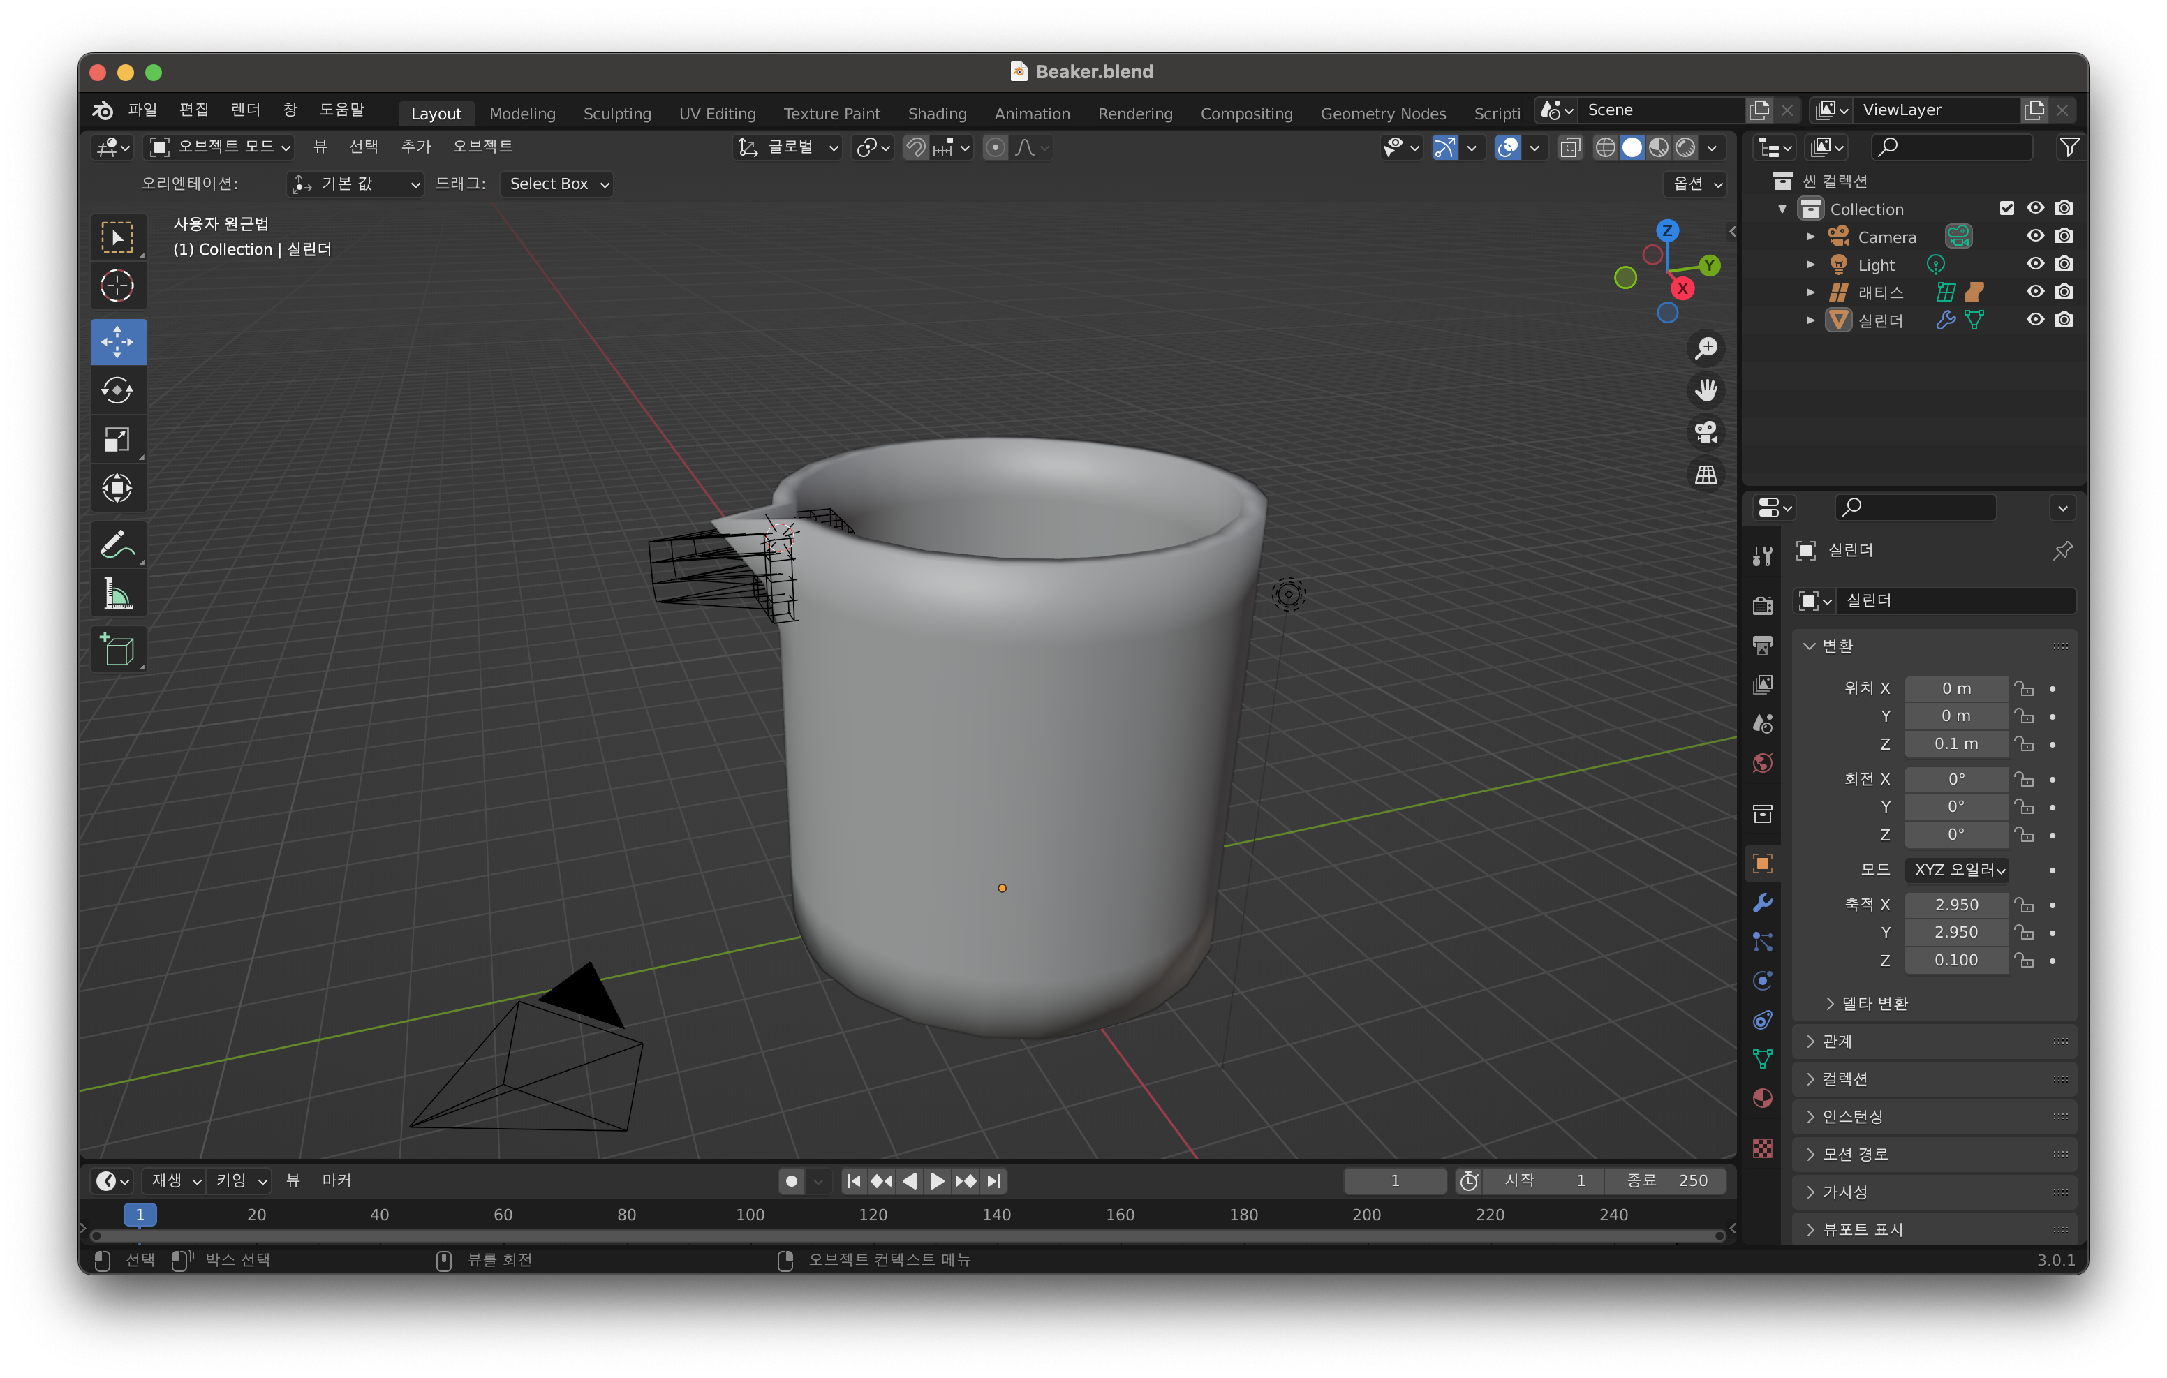Switch to the Sculpting workspace tab
The height and width of the screenshot is (1378, 2167).
616,113
